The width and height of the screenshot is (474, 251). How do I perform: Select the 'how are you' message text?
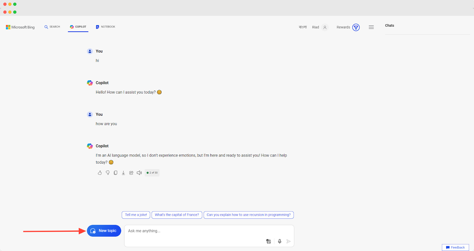click(x=106, y=124)
